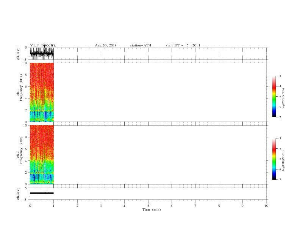This screenshot has width=300, height=231.
Task: Click the start UT = 5:20:1 label
Action: coord(183,45)
